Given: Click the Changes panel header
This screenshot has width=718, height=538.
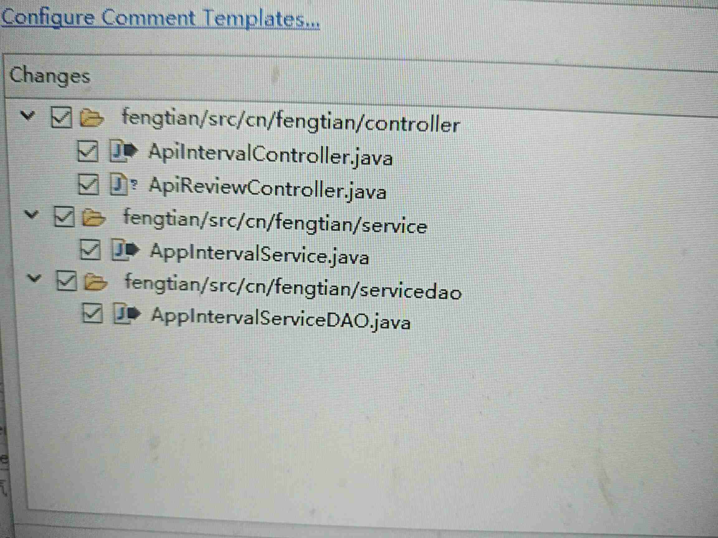Looking at the screenshot, I should 50,76.
